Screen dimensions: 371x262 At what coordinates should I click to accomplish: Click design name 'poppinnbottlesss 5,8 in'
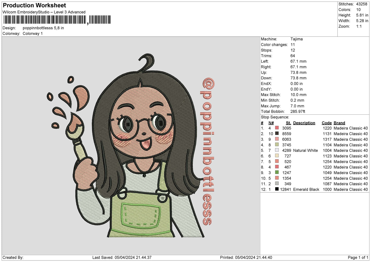click(x=43, y=28)
